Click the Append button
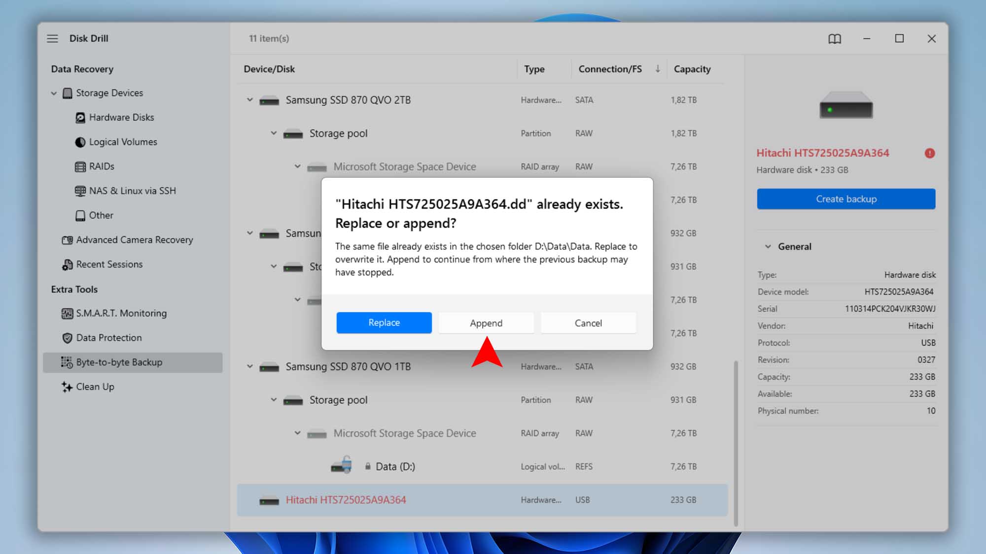Screen dimensions: 986x554 click(486, 323)
